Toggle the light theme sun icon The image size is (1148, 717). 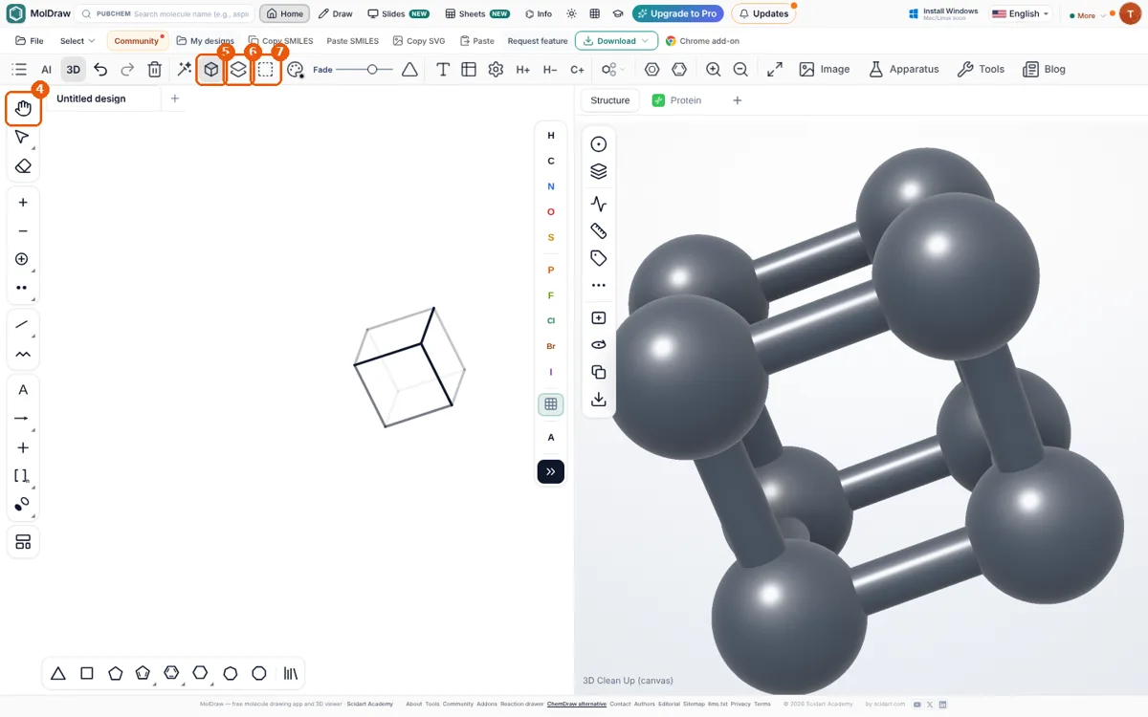pos(572,14)
